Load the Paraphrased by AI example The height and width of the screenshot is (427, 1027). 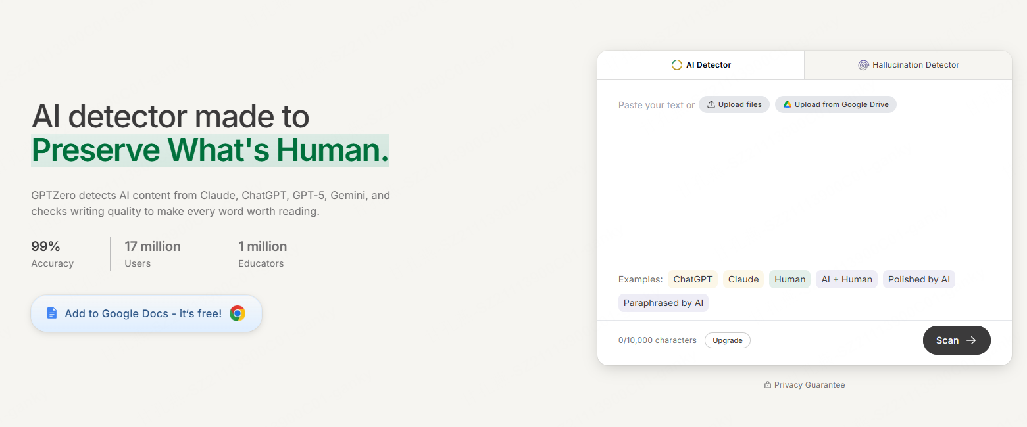coord(663,303)
